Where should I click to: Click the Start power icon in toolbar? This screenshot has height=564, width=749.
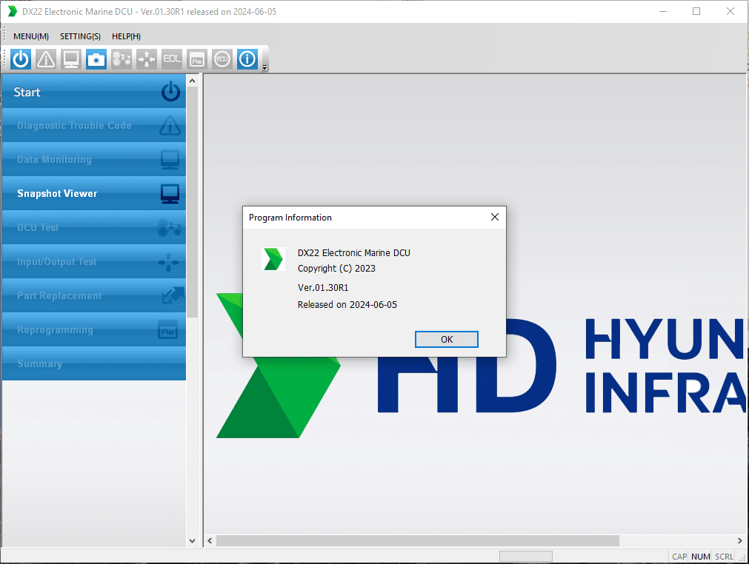point(21,59)
